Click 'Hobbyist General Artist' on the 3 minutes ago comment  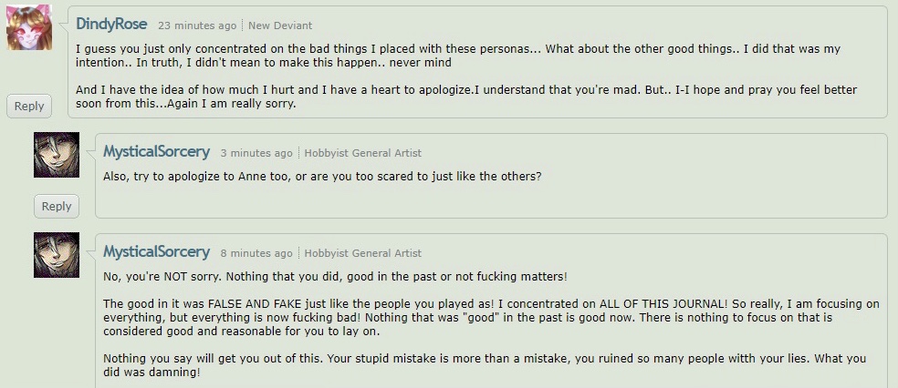tap(362, 153)
